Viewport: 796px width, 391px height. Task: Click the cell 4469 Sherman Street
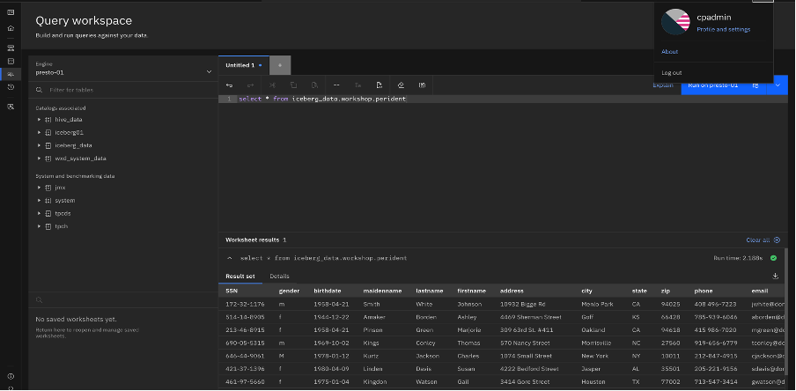coord(530,317)
